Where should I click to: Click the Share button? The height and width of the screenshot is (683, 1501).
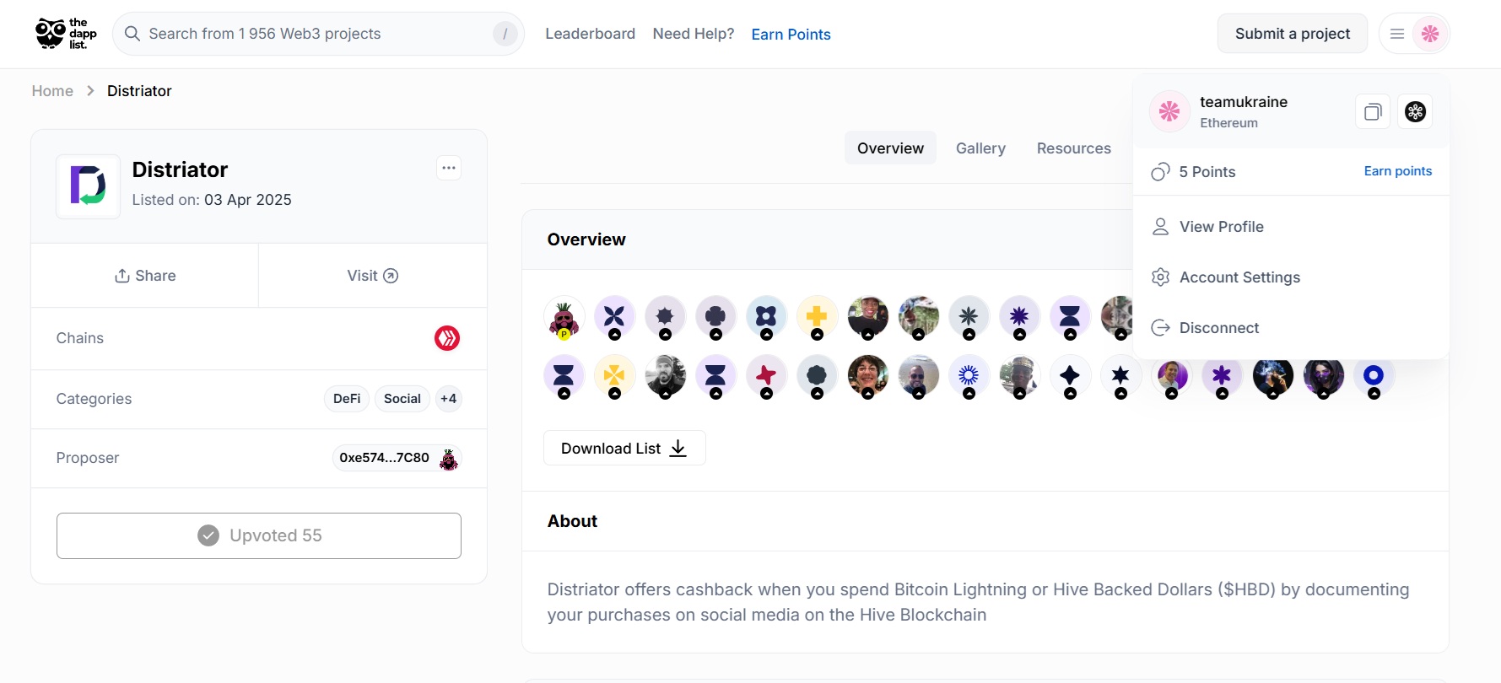[x=145, y=276]
